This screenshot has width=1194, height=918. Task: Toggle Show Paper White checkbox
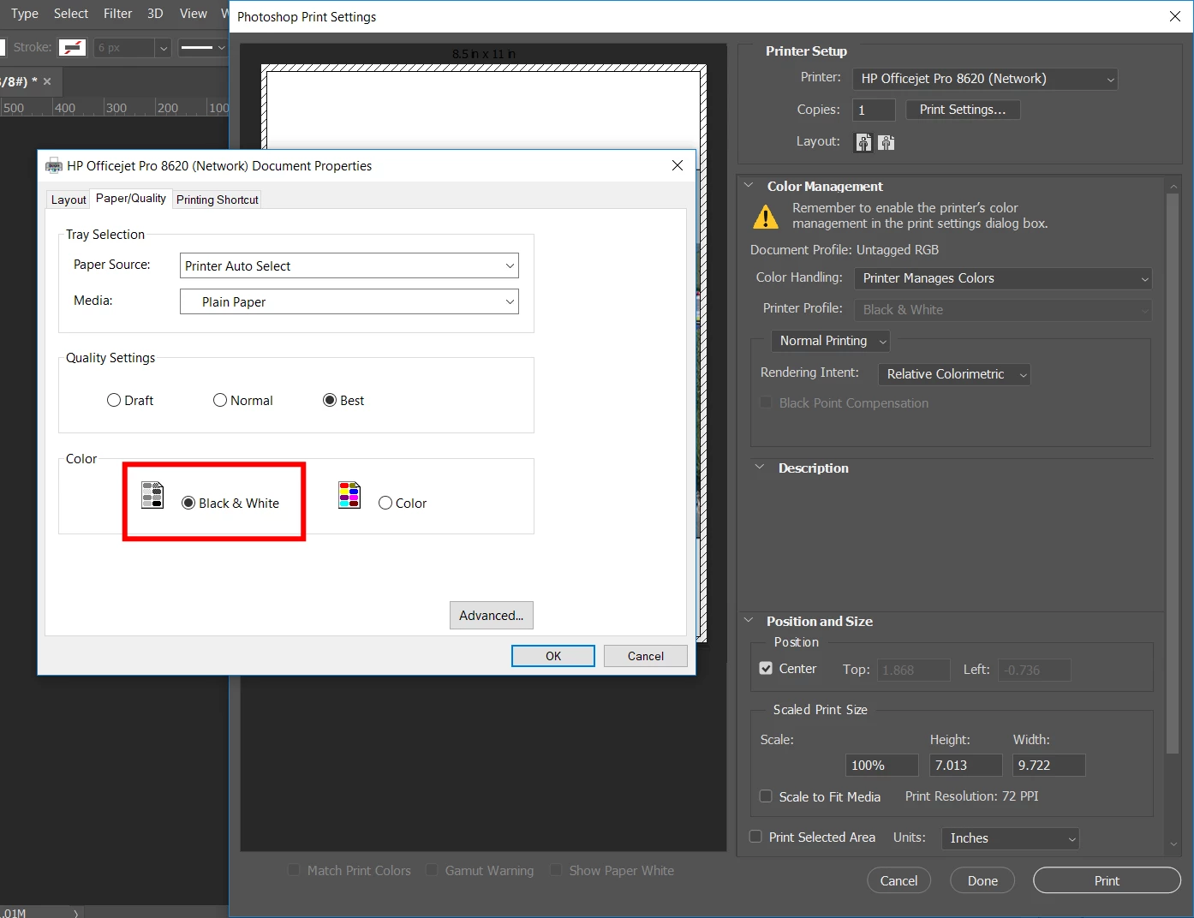pyautogui.click(x=556, y=870)
